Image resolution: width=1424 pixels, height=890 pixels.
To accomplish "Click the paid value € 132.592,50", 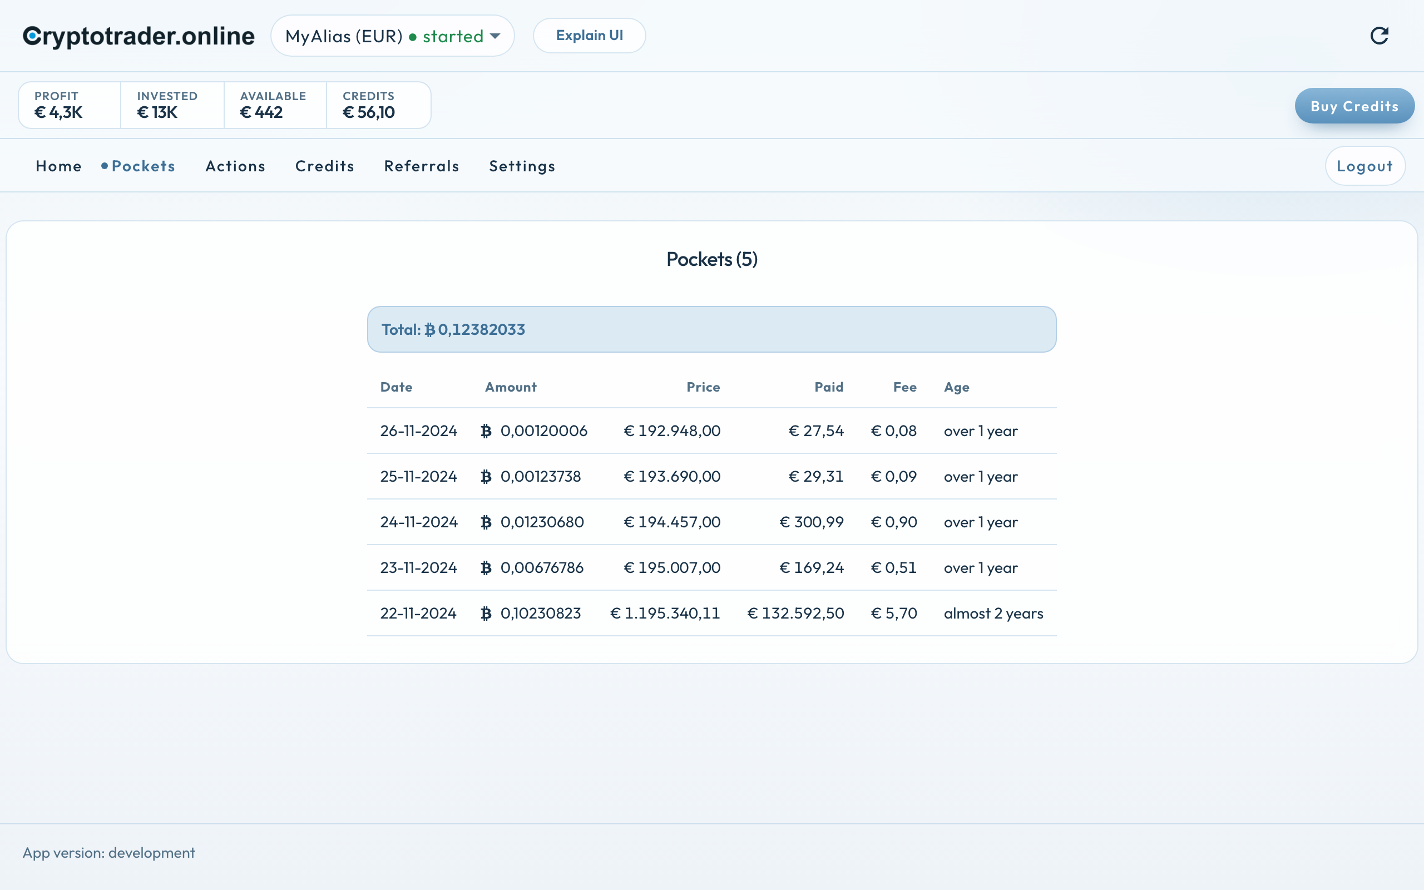I will click(x=795, y=614).
